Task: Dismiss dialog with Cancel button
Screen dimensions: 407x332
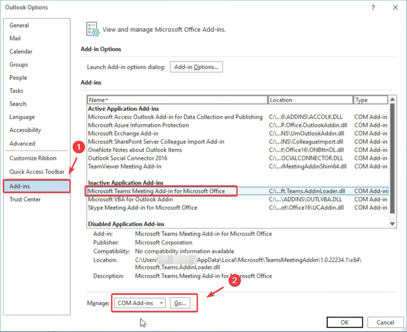Action: pos(386,322)
